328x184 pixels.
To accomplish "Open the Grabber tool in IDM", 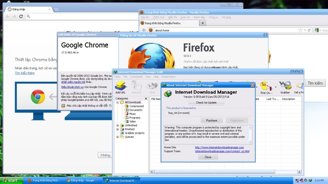I will coord(285,87).
